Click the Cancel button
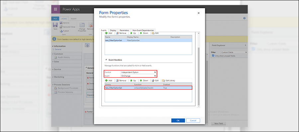Screen dimensions: 299x132 193,120
